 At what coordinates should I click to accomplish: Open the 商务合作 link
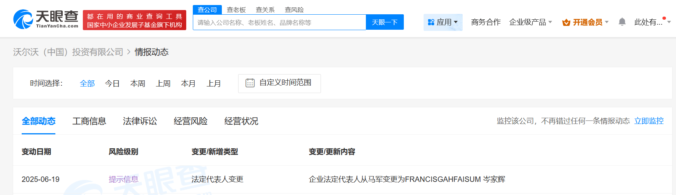[486, 22]
